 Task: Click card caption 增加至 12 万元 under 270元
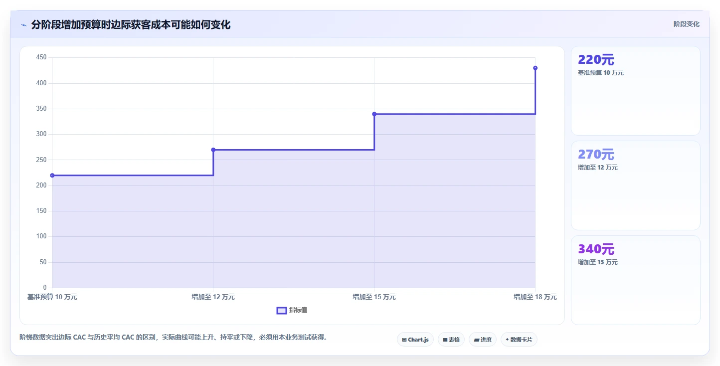598,168
